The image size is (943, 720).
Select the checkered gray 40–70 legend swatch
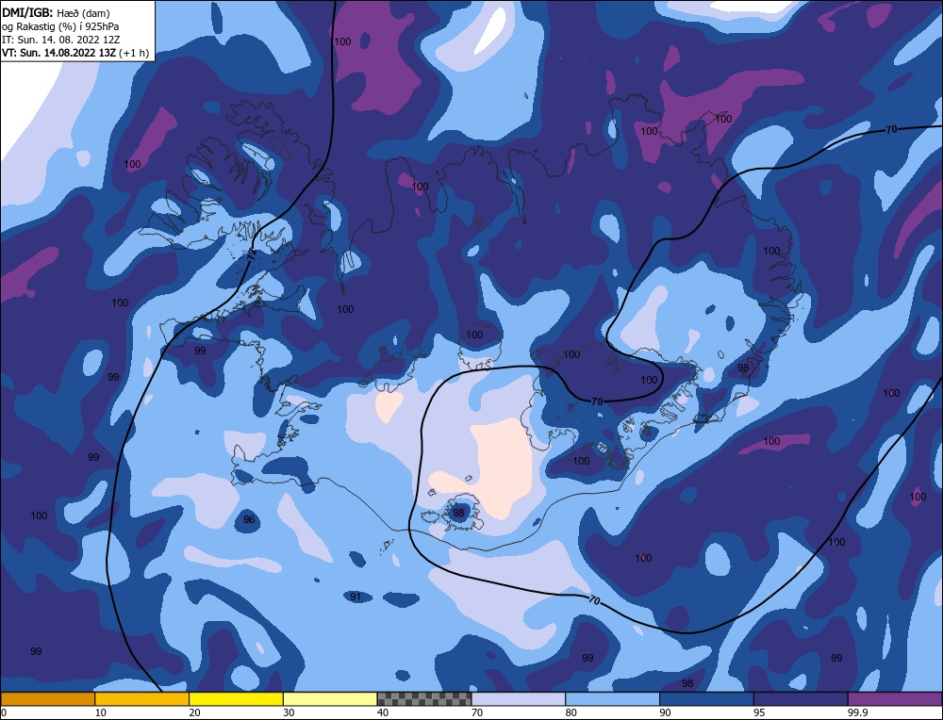pyautogui.click(x=424, y=699)
